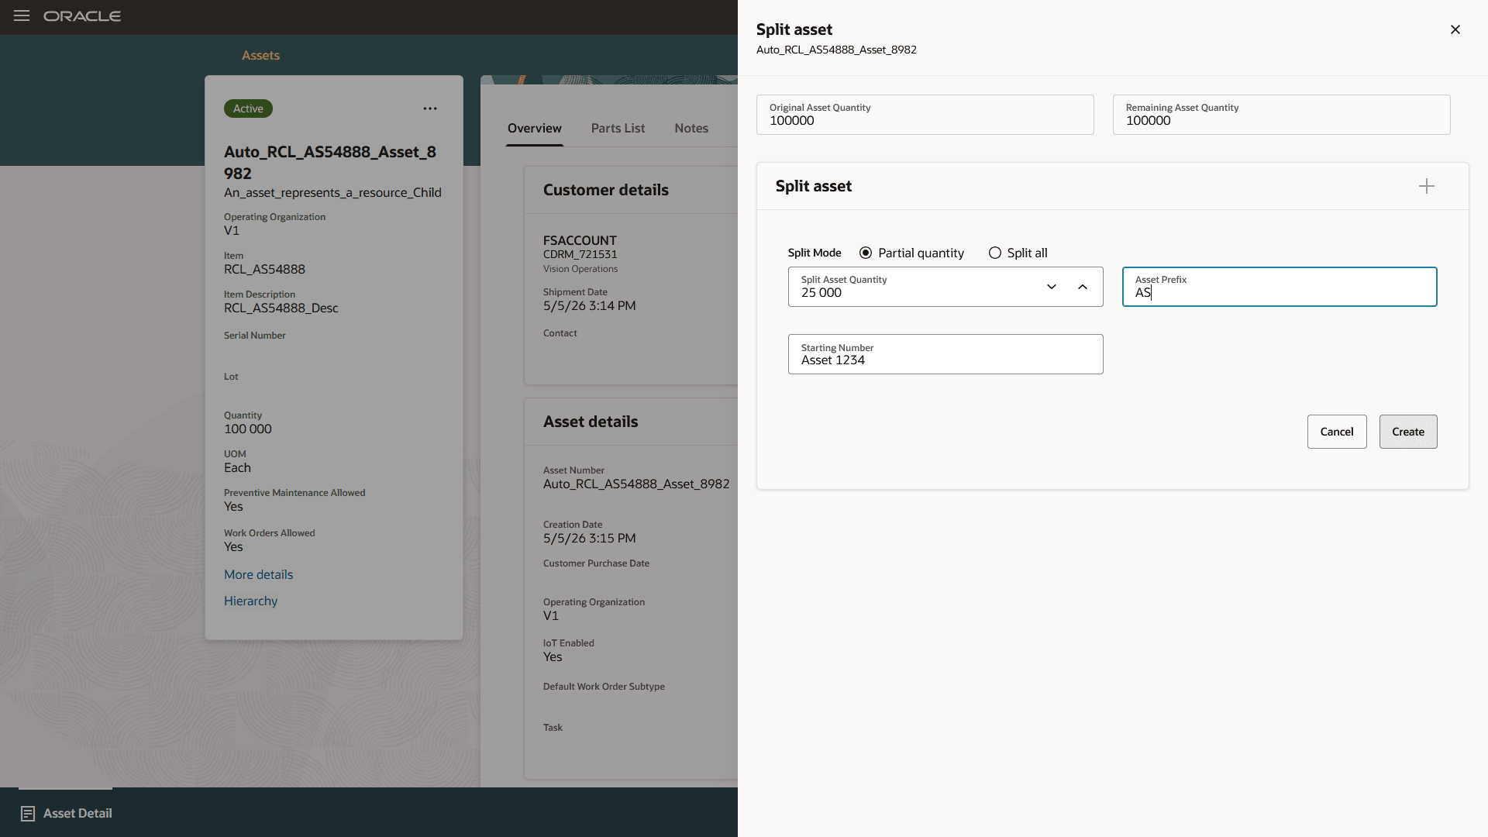Select Partial quantity split mode
Screen dimensions: 1488x837
point(866,253)
